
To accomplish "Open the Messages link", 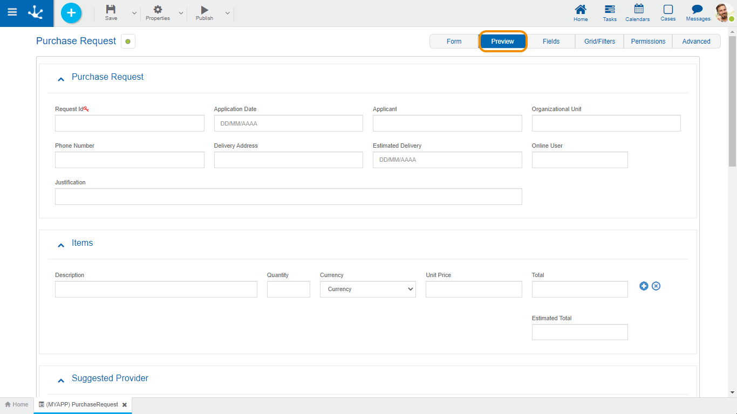I will [x=698, y=13].
